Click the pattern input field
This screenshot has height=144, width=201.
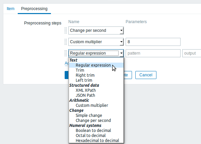153,53
